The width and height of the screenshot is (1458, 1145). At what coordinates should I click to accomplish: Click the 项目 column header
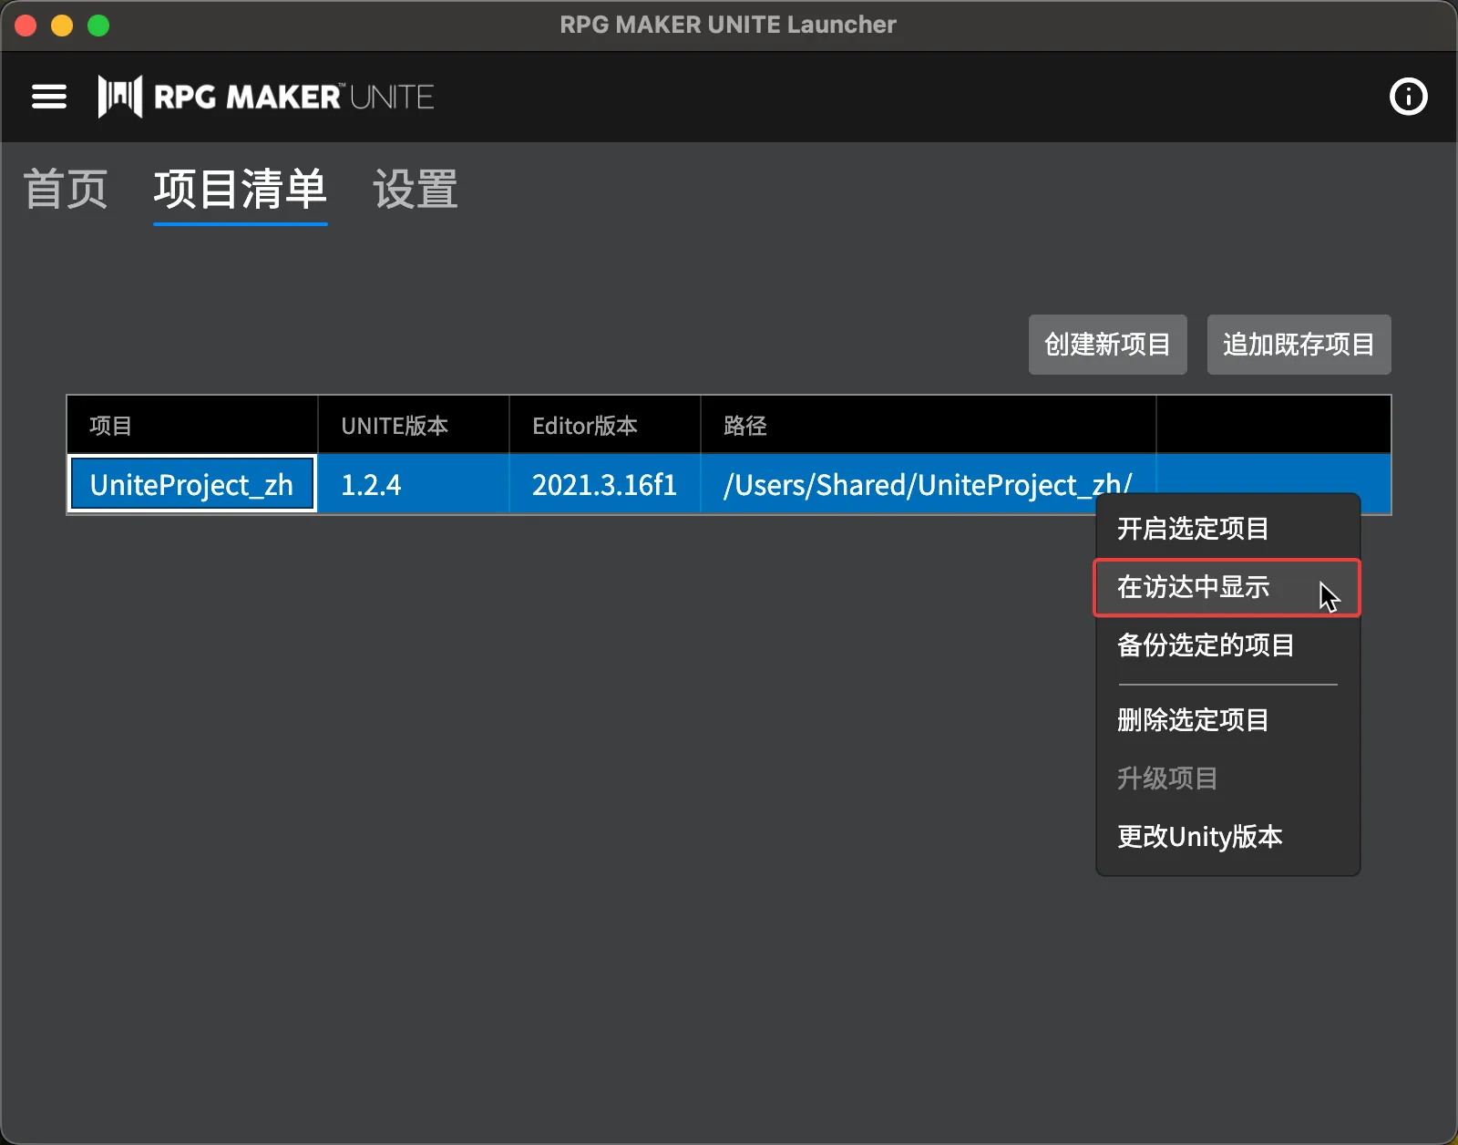click(192, 425)
